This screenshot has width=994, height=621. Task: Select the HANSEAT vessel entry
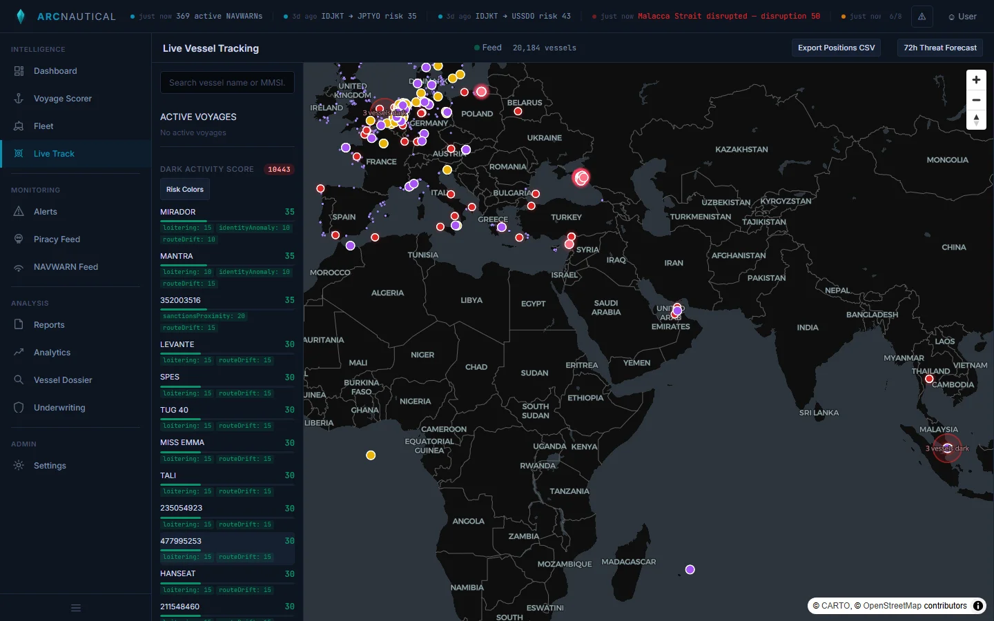pos(227,582)
